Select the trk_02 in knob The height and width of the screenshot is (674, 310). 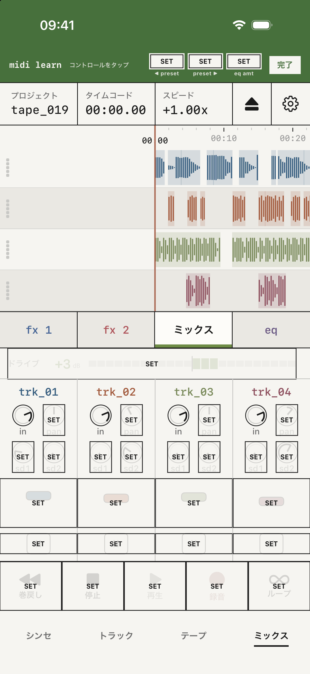101,415
